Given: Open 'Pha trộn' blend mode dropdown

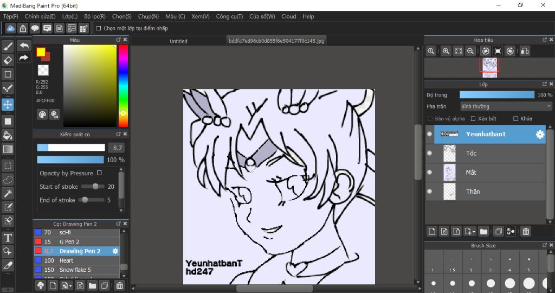Looking at the screenshot, I should click(x=506, y=106).
